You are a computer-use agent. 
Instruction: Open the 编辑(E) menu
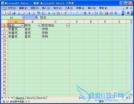click(x=23, y=8)
